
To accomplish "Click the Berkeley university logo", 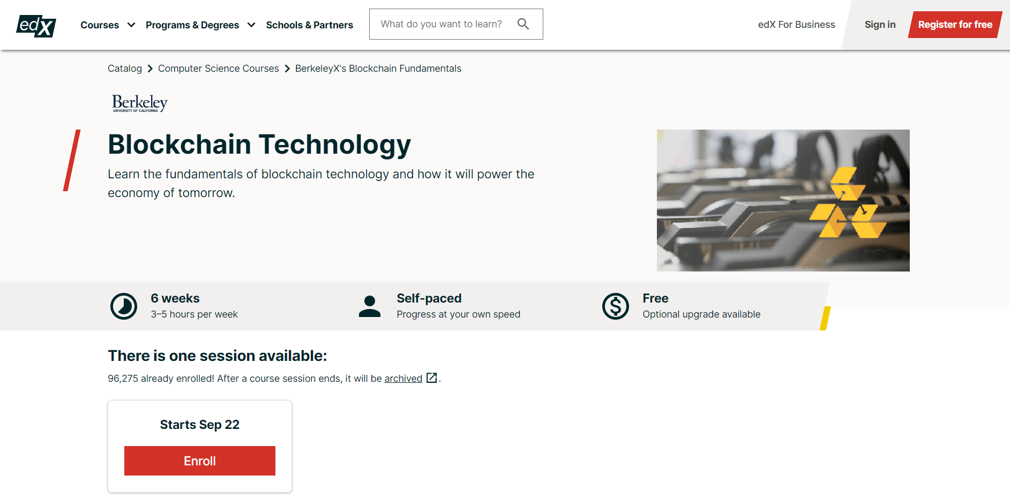I will (x=139, y=103).
